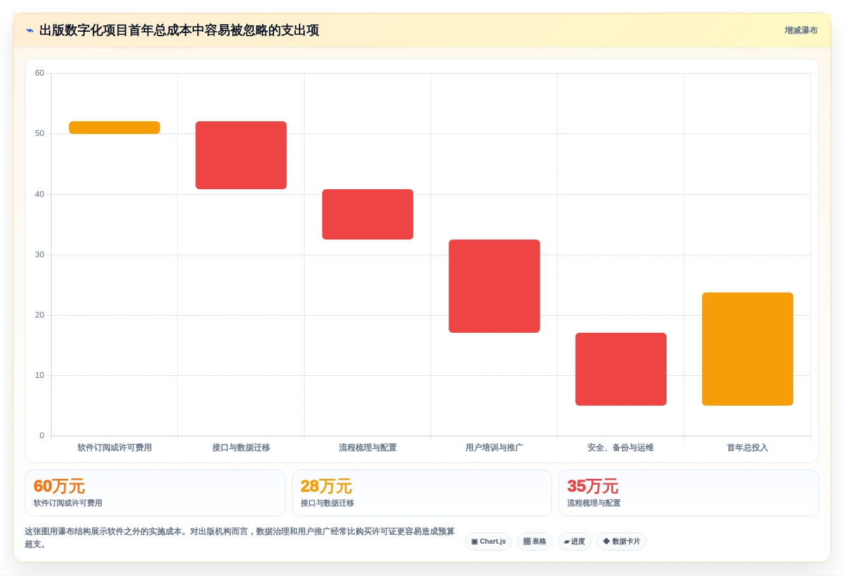The image size is (844, 576).
Task: Select the red 用户培训与推广 bar
Action: coord(494,286)
